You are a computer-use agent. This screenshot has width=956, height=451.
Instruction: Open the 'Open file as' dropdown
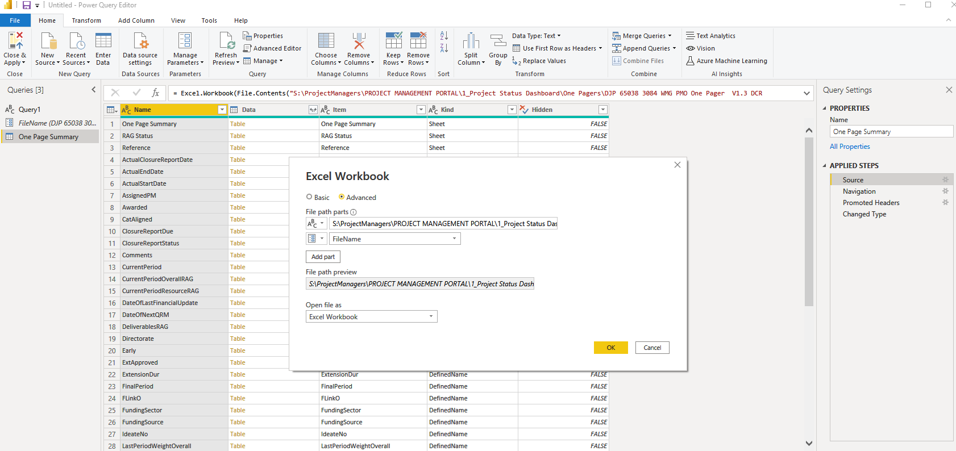372,316
